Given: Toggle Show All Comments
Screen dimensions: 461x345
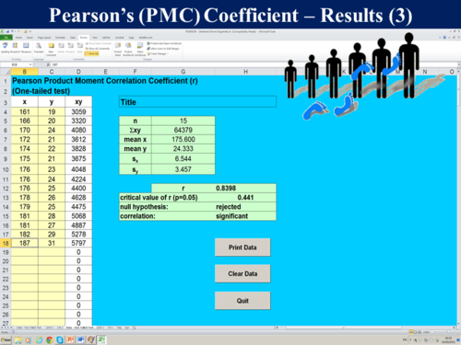Looking at the screenshot, I should [98, 49].
